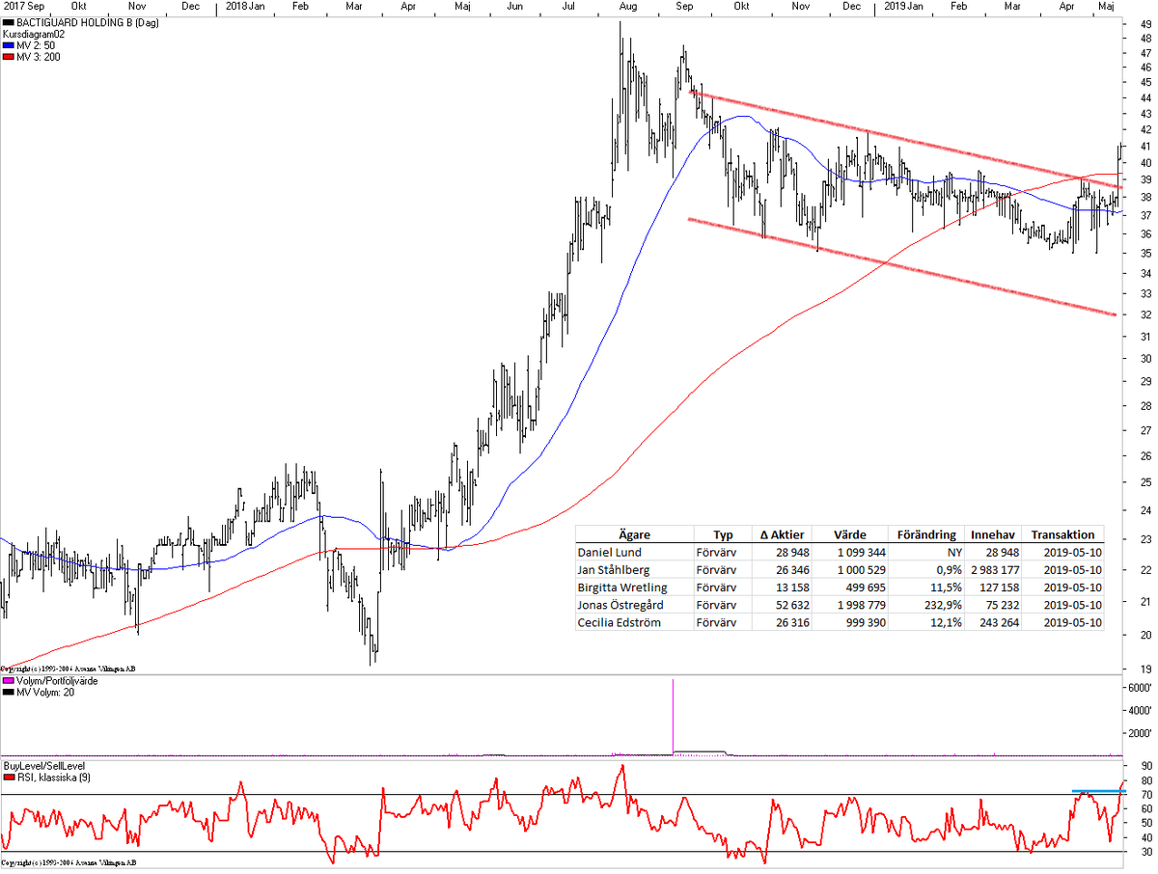This screenshot has width=1158, height=874.
Task: Select owner name Jonas Östregård
Action: (x=620, y=605)
